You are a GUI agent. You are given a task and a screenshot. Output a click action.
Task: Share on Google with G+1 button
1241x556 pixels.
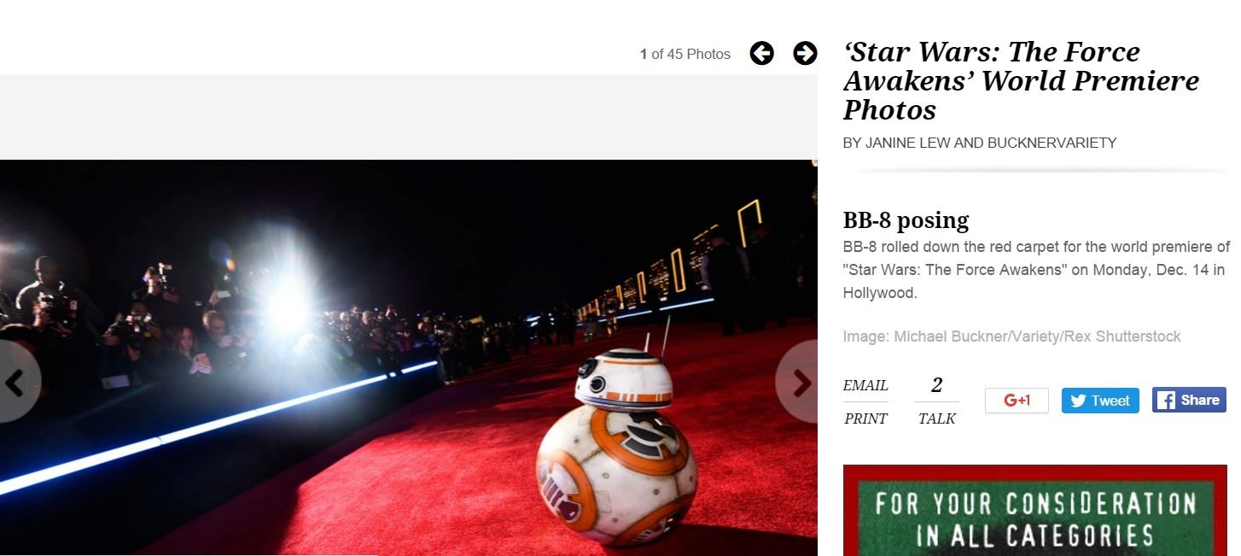pos(1017,401)
